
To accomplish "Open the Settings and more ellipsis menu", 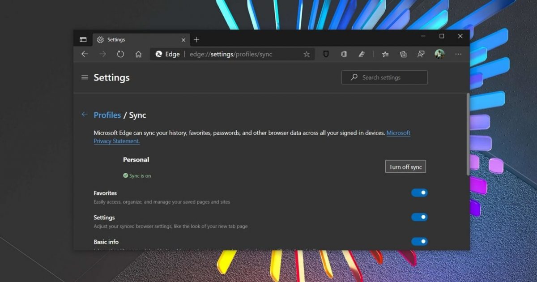I will pos(458,54).
